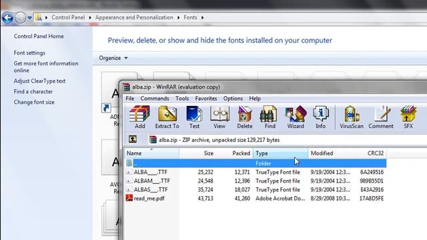427x240 pixels.
Task: Open the Adjust ClearType text link
Action: coord(39,81)
